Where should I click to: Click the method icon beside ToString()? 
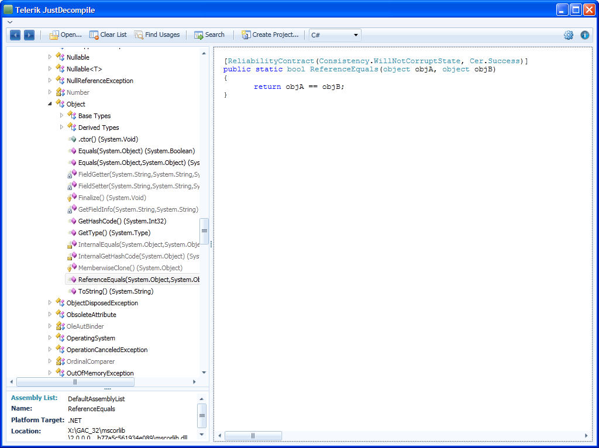point(72,291)
